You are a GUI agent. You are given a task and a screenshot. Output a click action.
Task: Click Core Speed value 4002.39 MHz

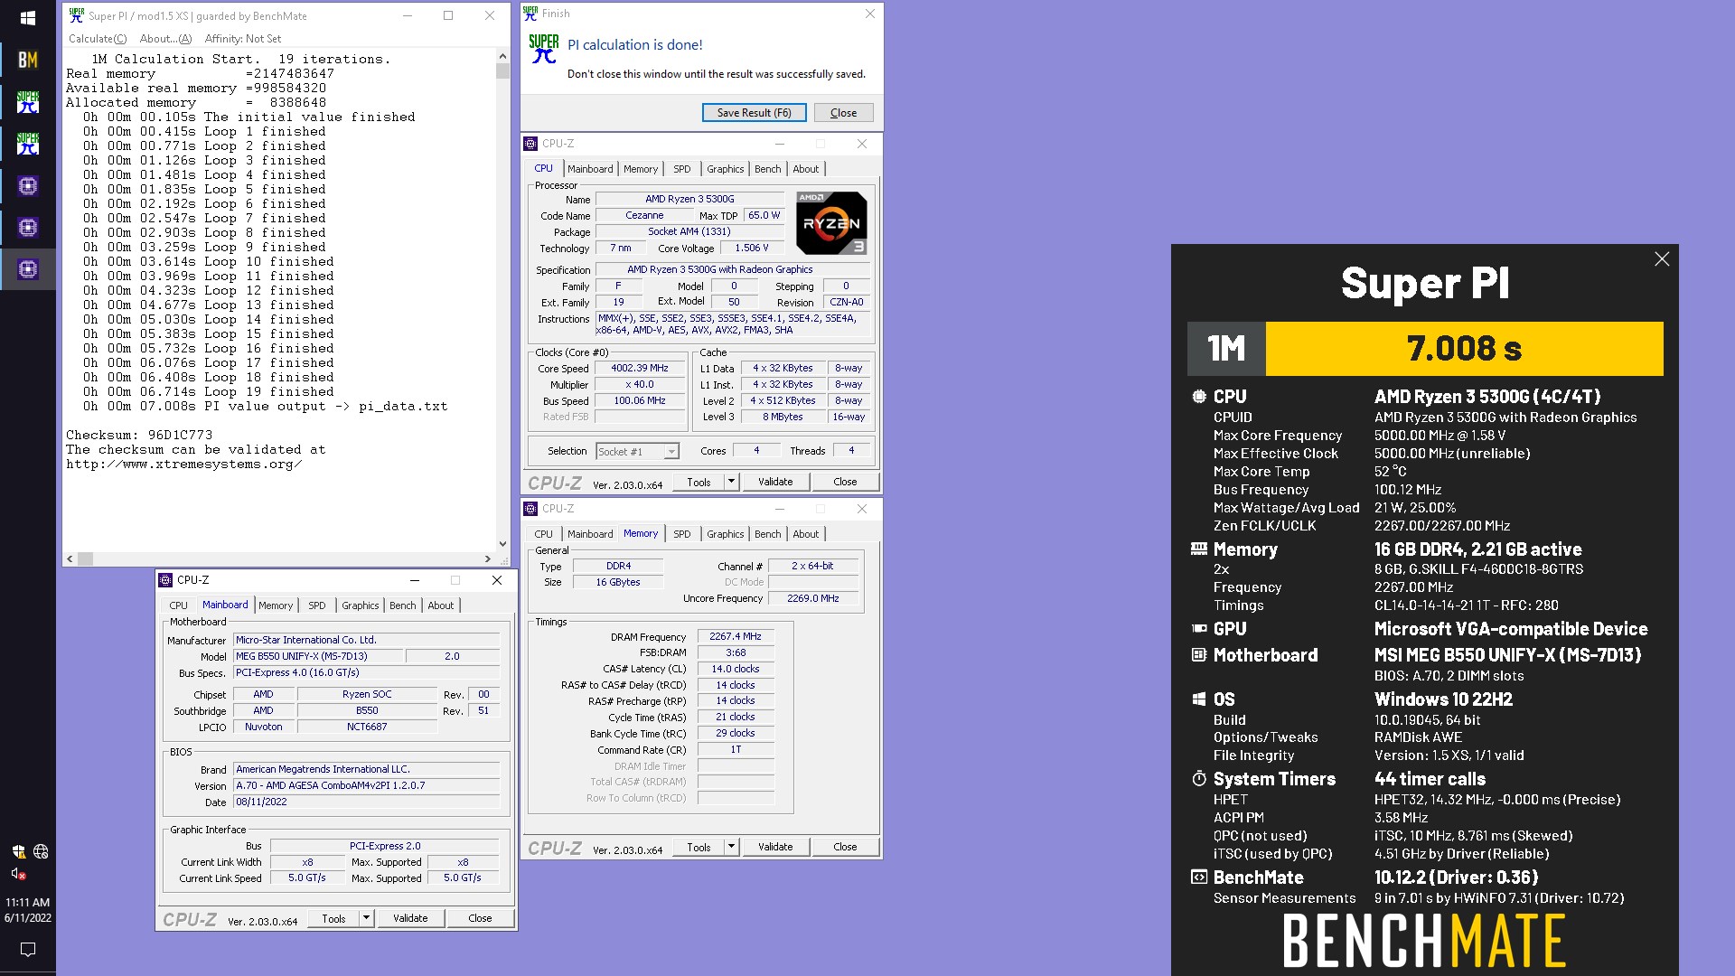(x=640, y=368)
